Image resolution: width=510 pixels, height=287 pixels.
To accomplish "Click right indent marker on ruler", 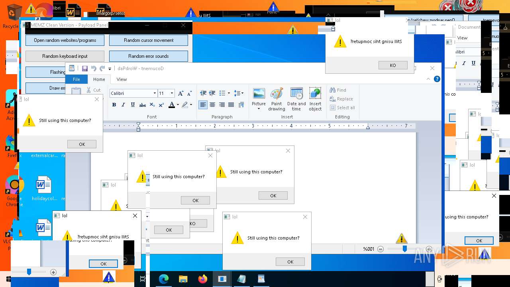I will click(x=368, y=127).
